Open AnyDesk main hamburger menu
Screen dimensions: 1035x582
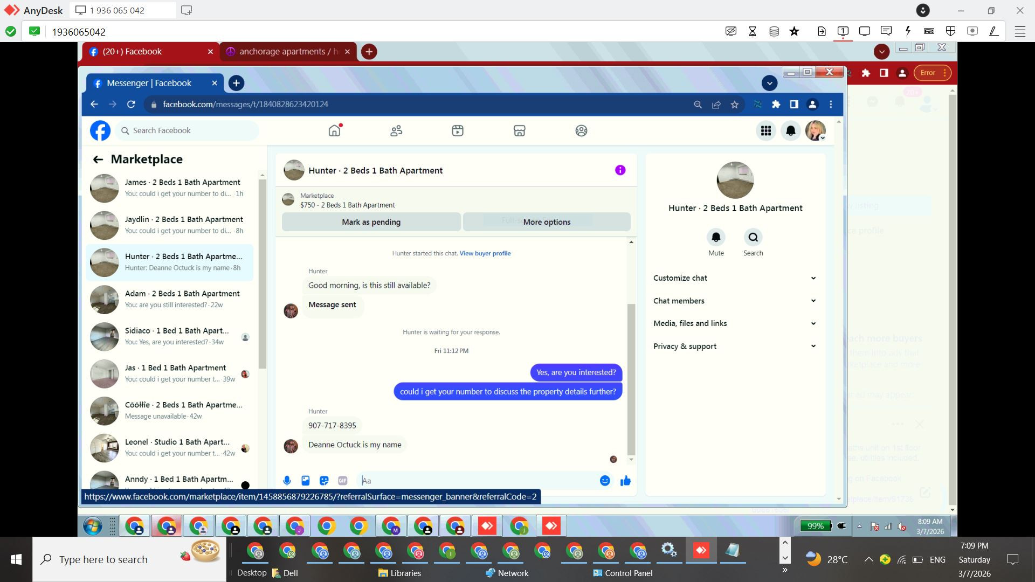[1020, 31]
